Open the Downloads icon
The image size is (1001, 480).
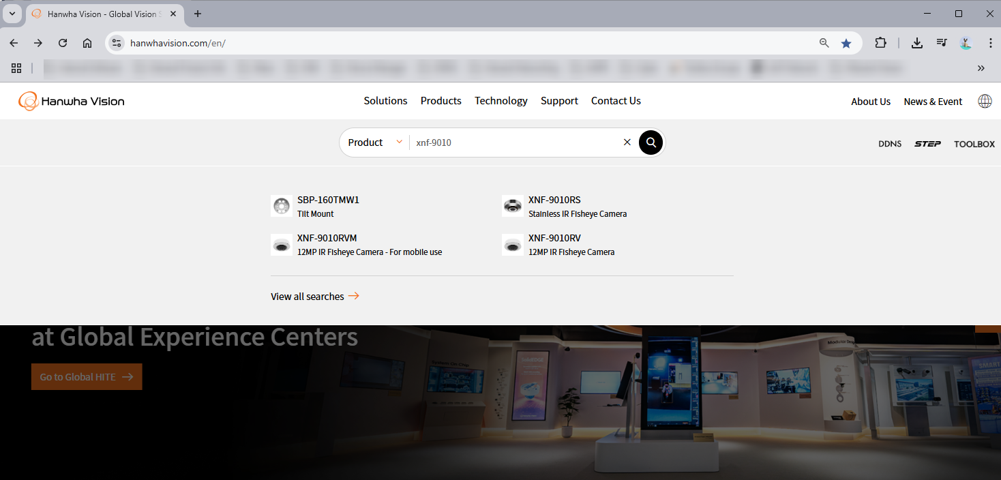pos(917,43)
